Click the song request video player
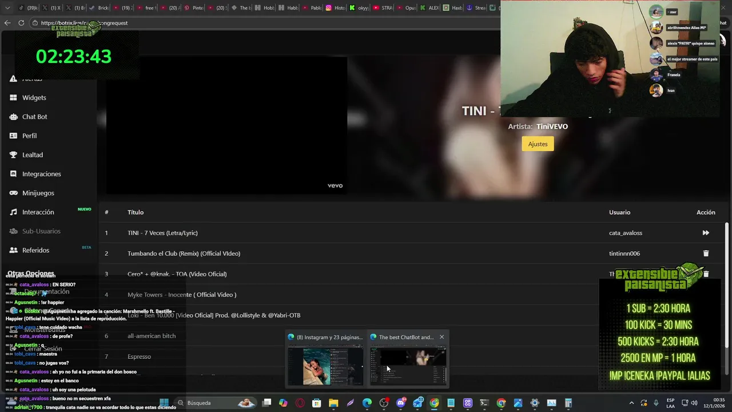The width and height of the screenshot is (732, 412). (x=226, y=126)
